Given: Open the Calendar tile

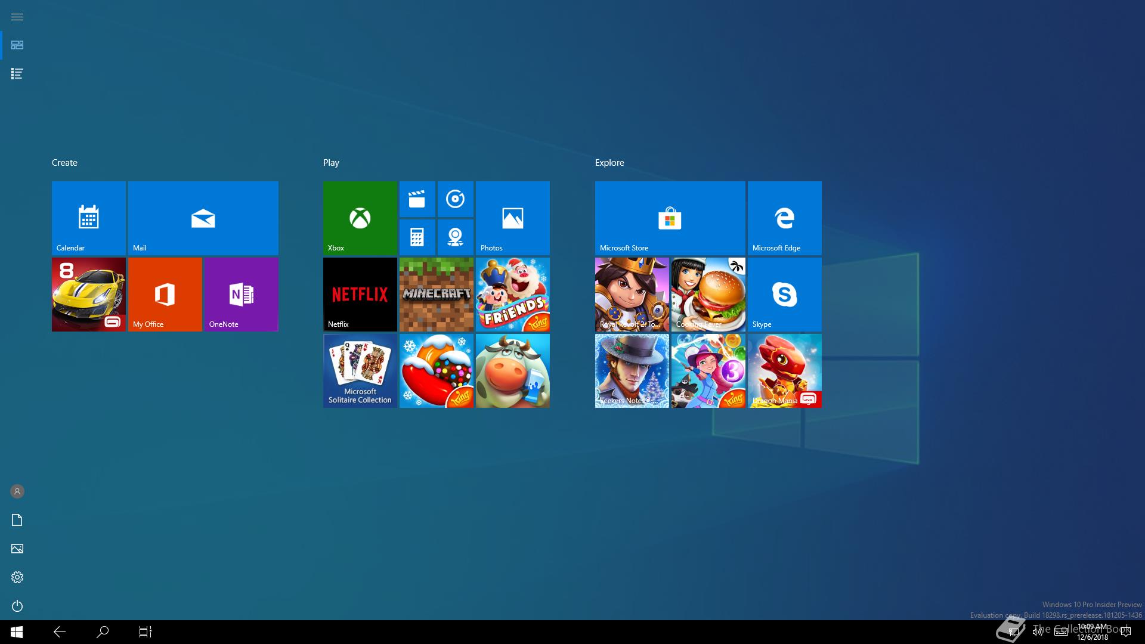Looking at the screenshot, I should coord(89,218).
